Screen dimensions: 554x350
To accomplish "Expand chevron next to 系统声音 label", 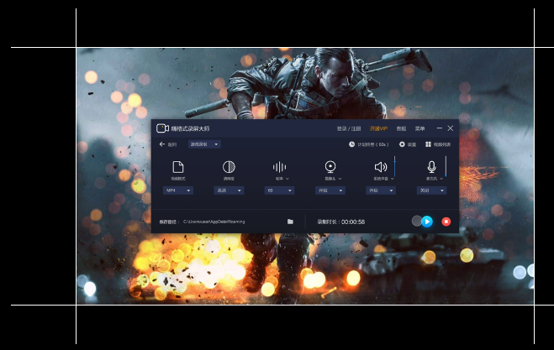I will click(x=393, y=179).
